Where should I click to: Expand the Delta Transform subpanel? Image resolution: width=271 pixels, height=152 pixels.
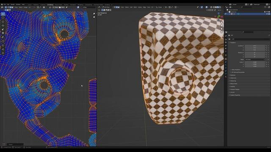[235, 70]
